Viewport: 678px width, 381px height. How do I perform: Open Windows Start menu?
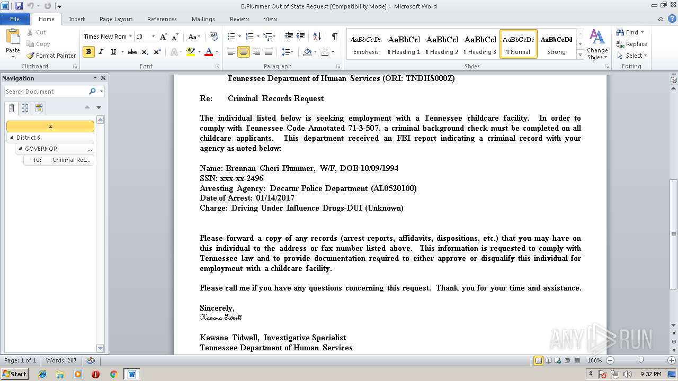14,374
